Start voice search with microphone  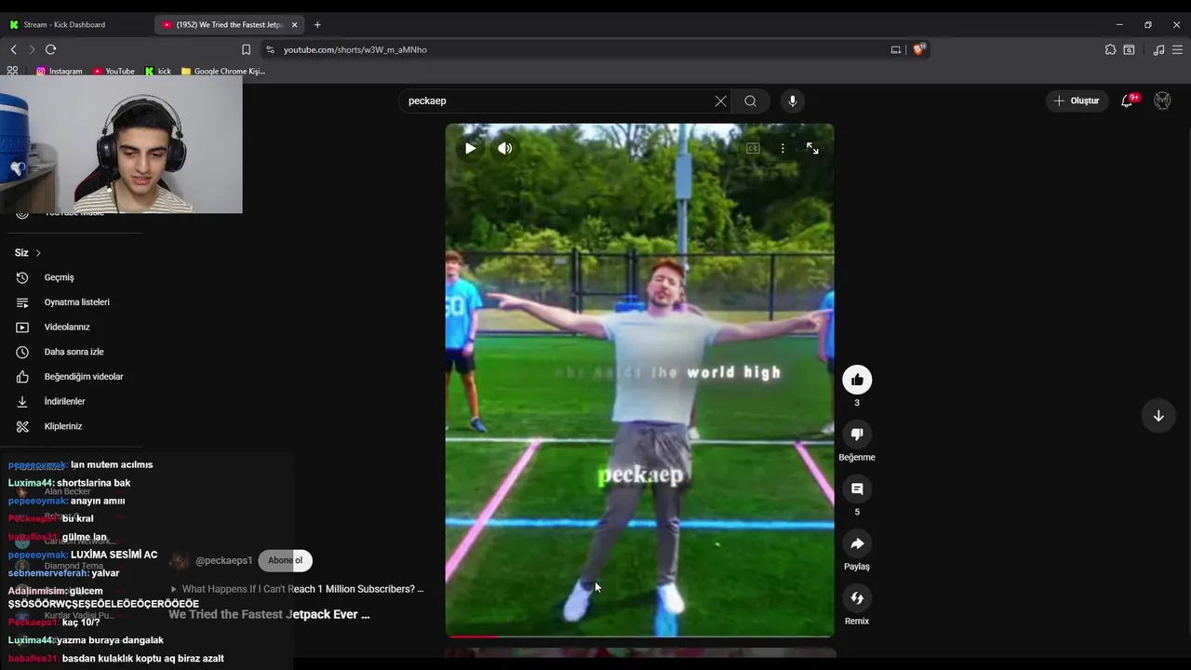click(792, 100)
